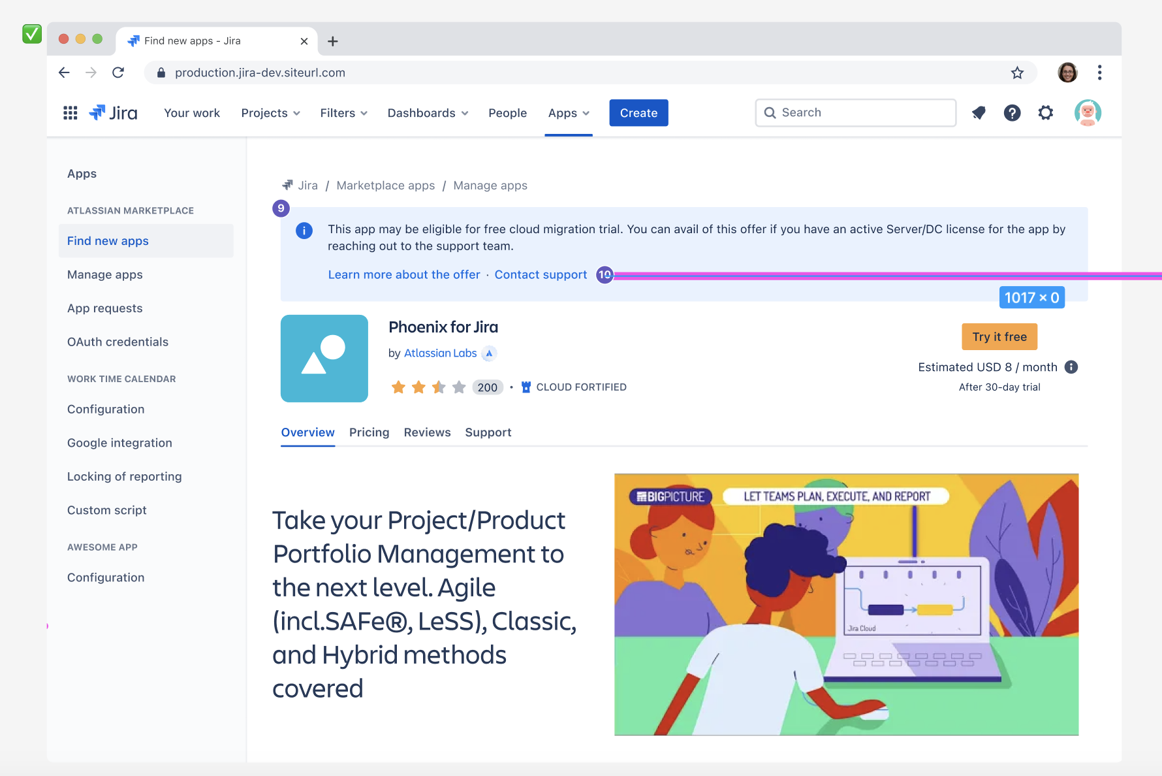Open the Contact support link

pos(541,275)
